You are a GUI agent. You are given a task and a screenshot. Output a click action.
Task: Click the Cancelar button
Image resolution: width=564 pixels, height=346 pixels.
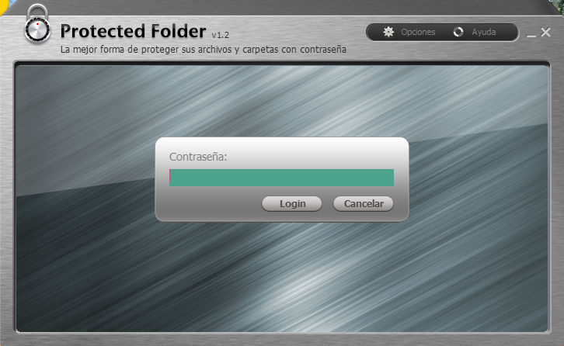coord(364,204)
